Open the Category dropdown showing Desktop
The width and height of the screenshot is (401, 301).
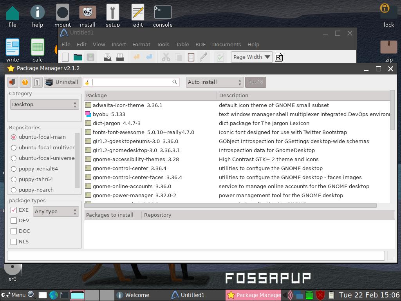tap(45, 104)
